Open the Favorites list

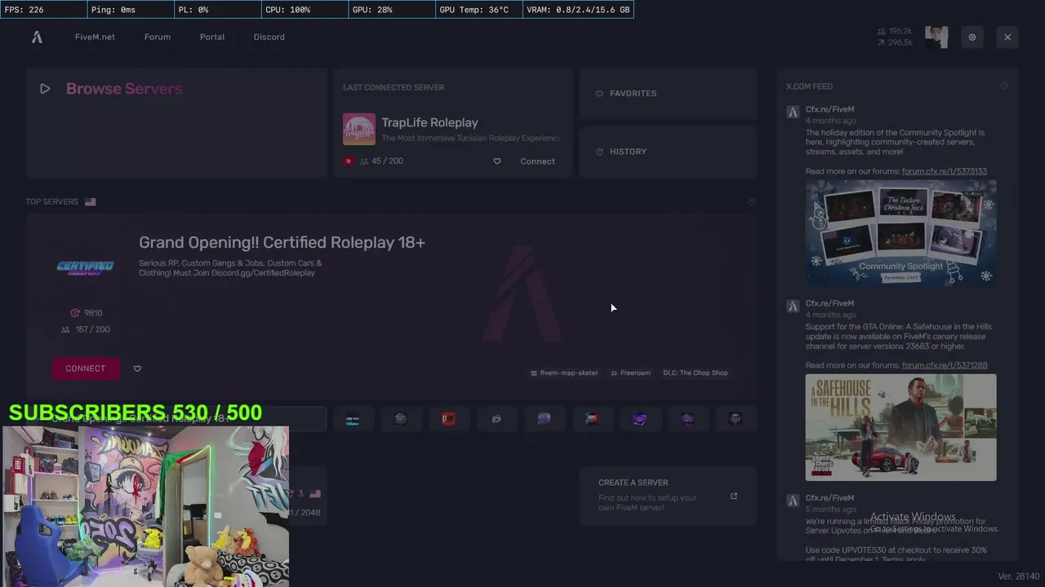pos(668,94)
